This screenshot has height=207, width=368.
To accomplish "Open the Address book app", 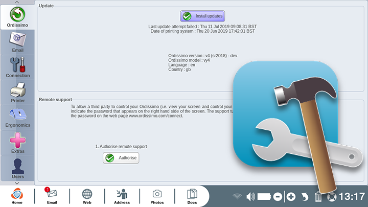I will [122, 196].
